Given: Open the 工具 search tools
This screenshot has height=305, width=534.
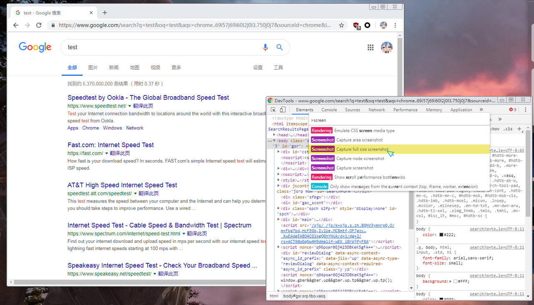Looking at the screenshot, I should 278,67.
